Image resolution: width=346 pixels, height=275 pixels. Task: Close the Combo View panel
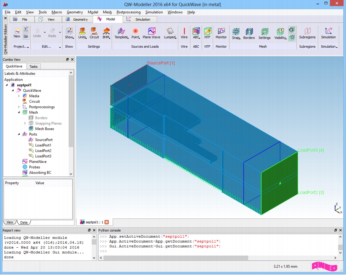(x=72, y=59)
